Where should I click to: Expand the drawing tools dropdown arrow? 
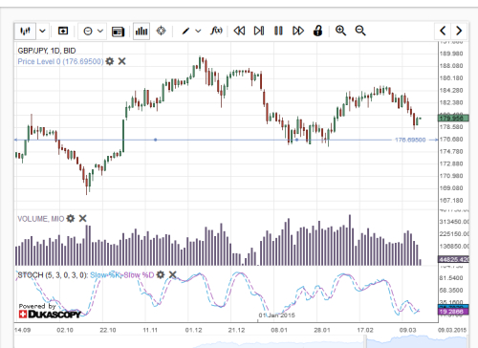point(198,31)
